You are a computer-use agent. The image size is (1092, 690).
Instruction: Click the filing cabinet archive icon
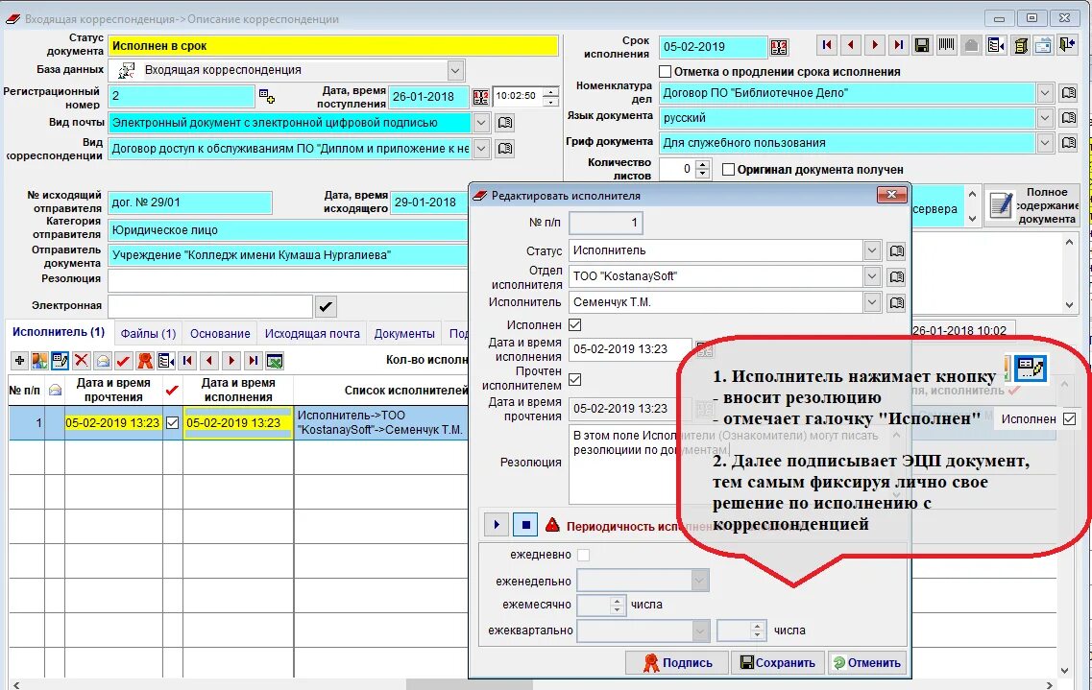point(1021,45)
